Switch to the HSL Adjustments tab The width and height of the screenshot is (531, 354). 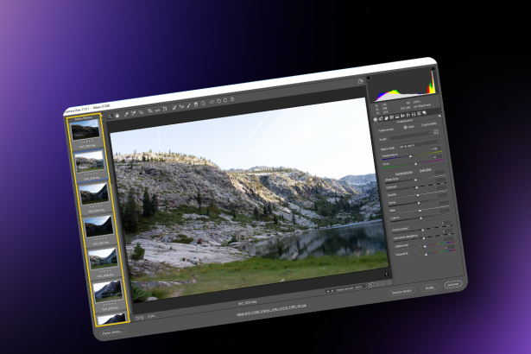[x=391, y=117]
